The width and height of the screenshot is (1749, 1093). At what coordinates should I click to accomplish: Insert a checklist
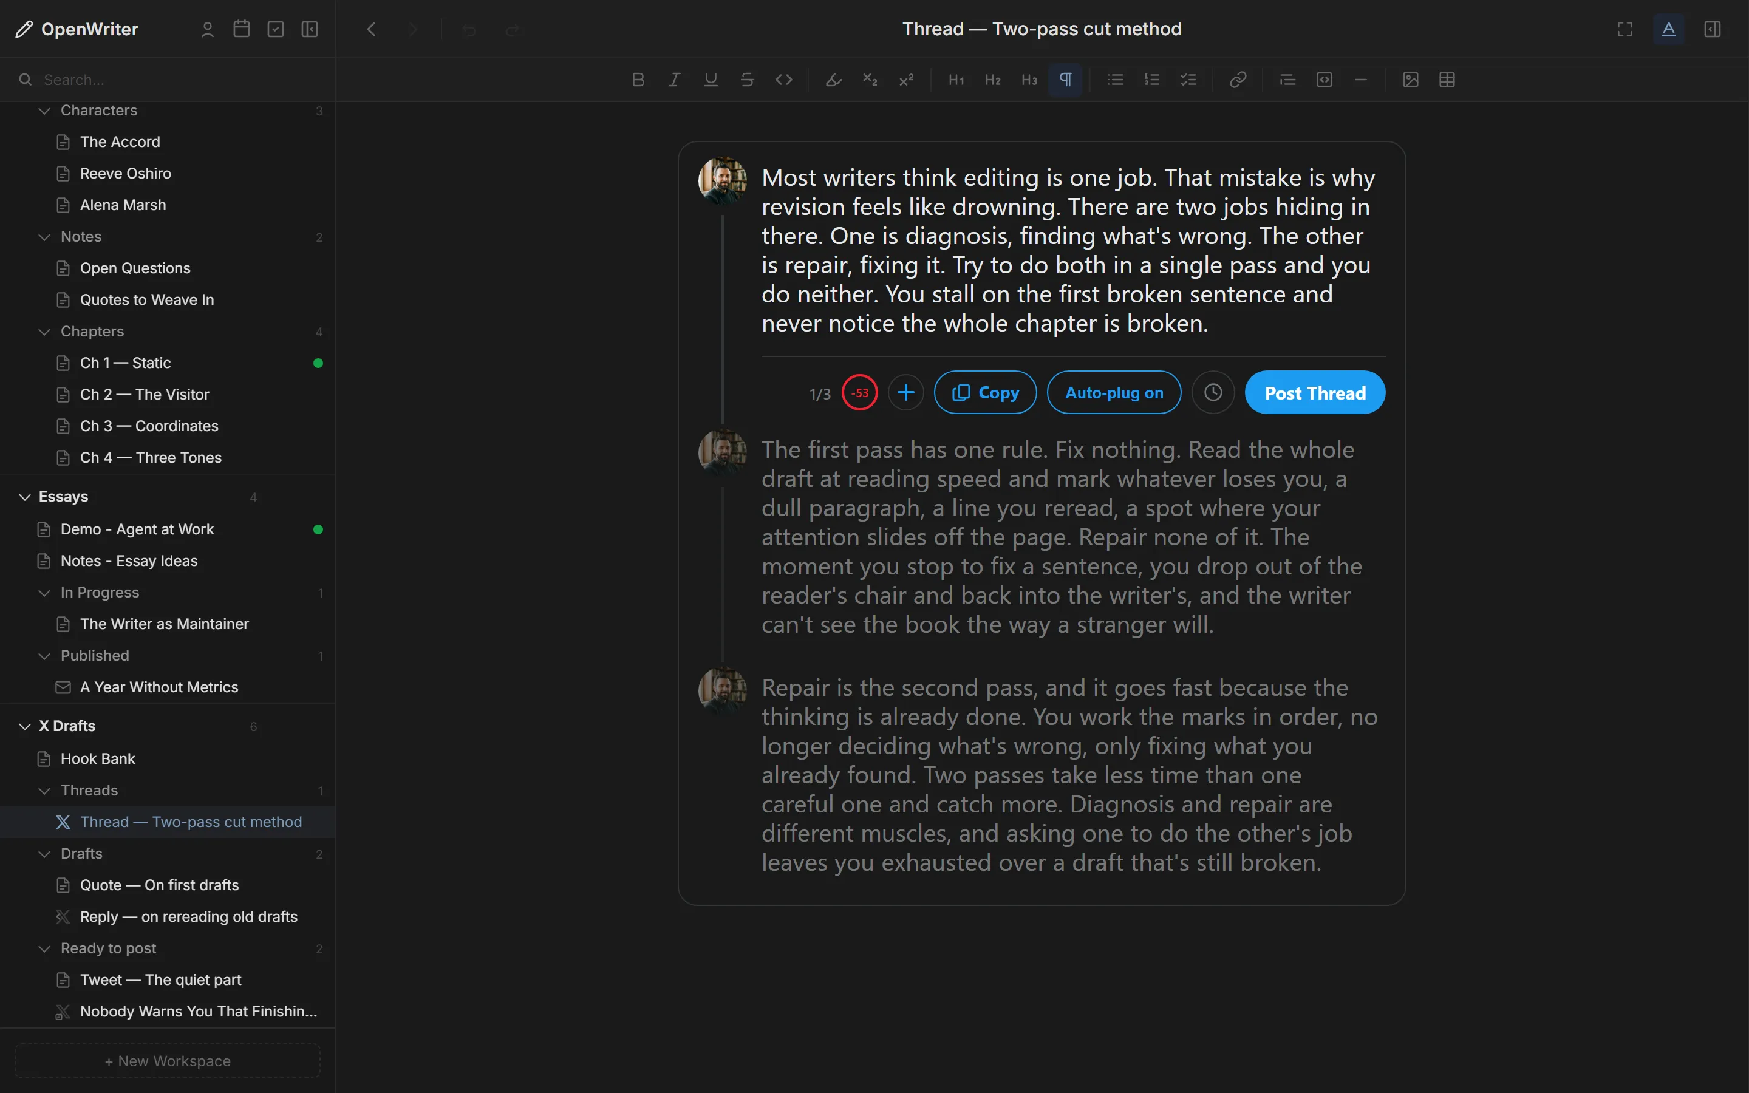(x=1188, y=80)
